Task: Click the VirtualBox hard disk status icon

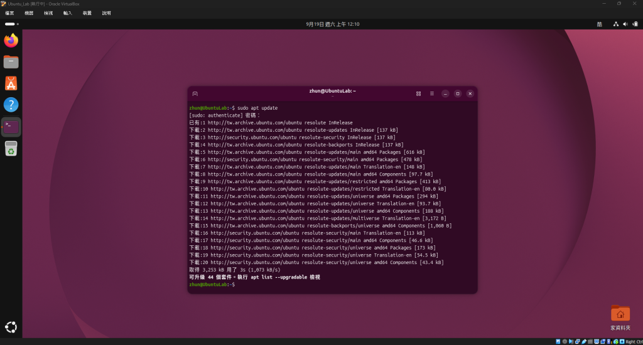Action: tap(558, 341)
